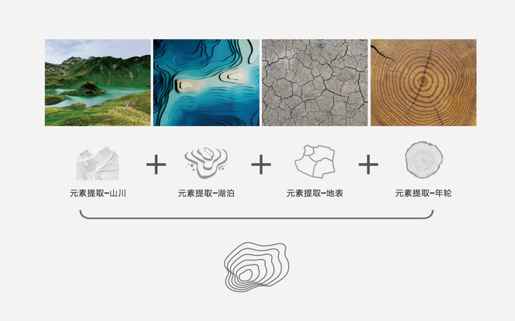Open the blue layered lake model image
Screen dimensions: 515x321
[x=206, y=82]
